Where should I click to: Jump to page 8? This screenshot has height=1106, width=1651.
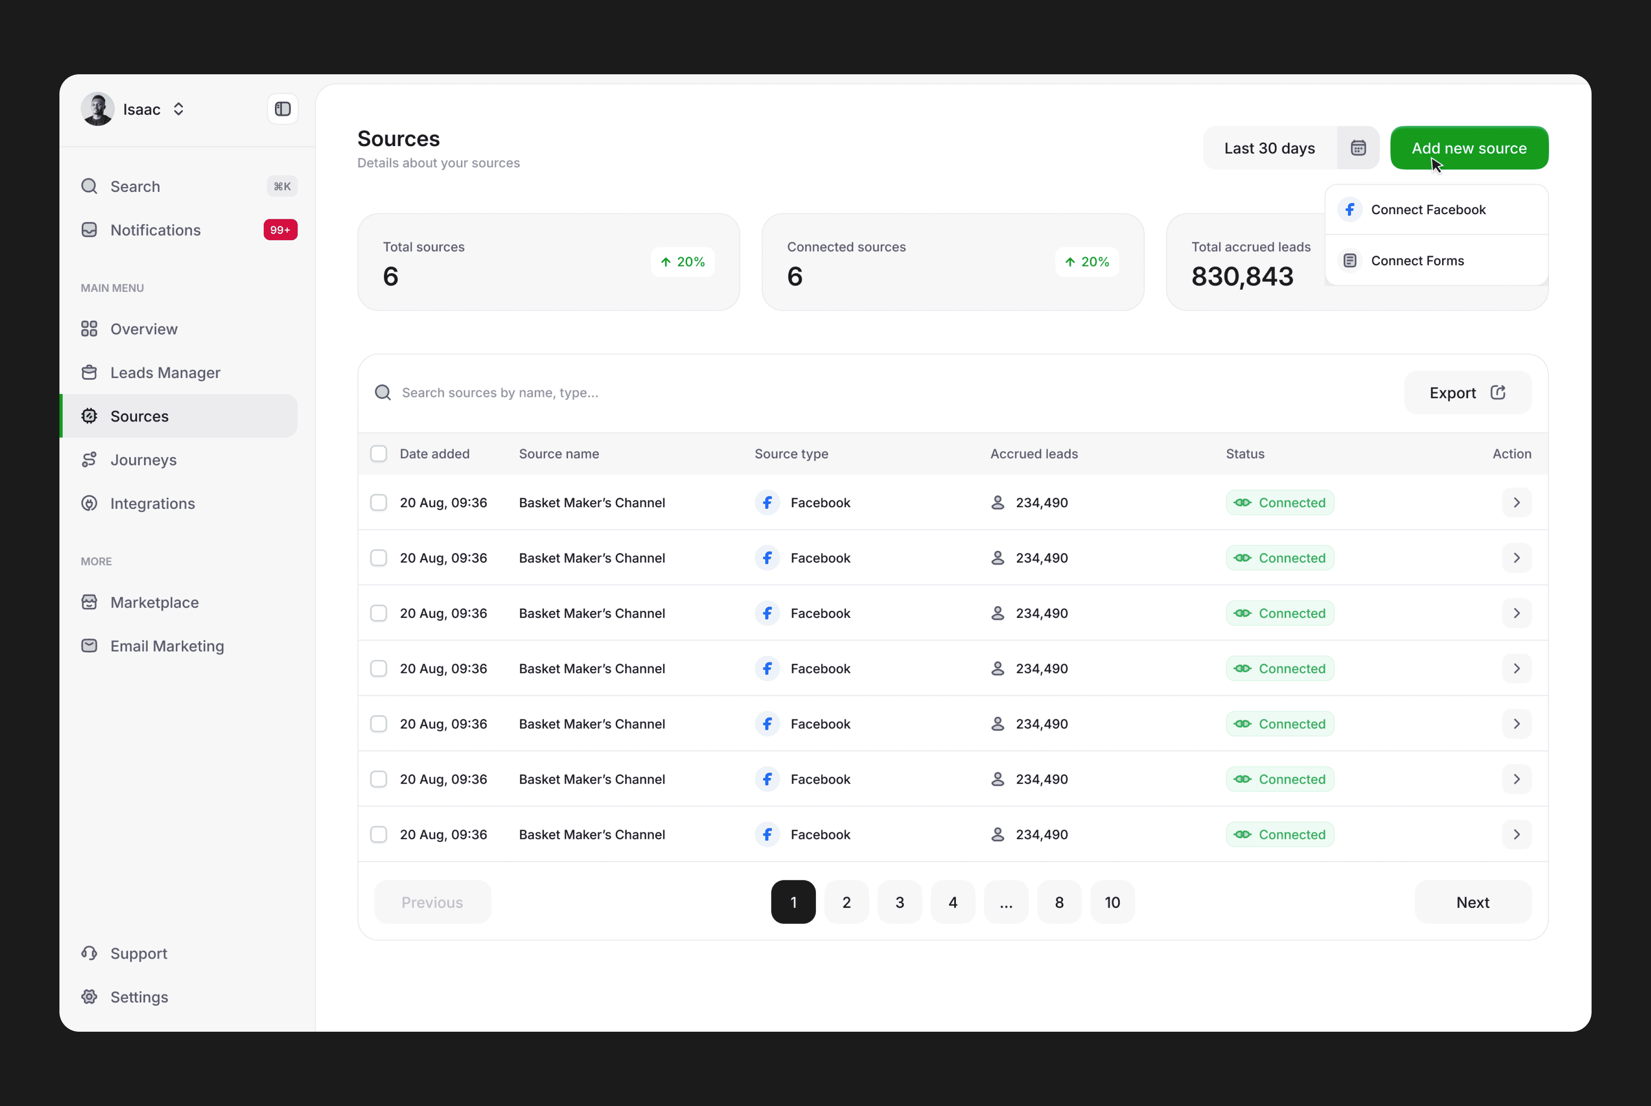(x=1059, y=902)
